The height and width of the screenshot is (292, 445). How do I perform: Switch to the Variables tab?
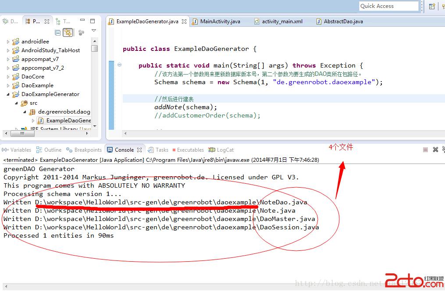tap(17, 150)
